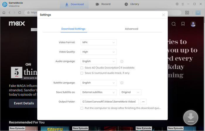Navigate forward with the arrow icon

15,13
